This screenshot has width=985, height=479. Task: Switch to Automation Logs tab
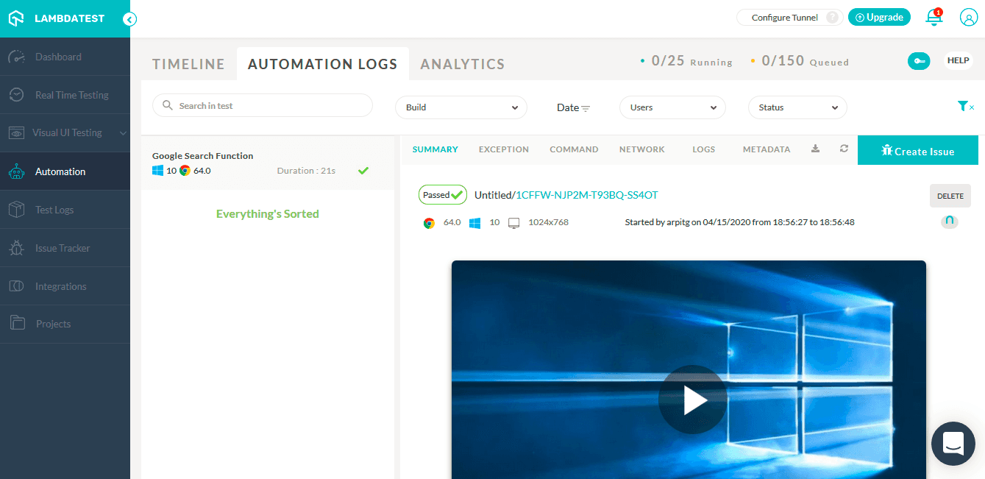322,64
